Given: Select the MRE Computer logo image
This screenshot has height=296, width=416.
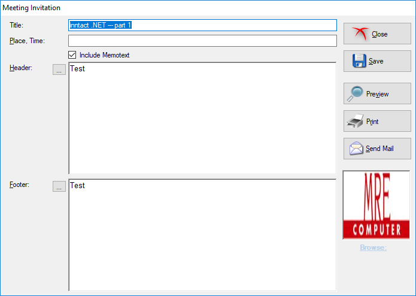Looking at the screenshot, I should point(376,205).
